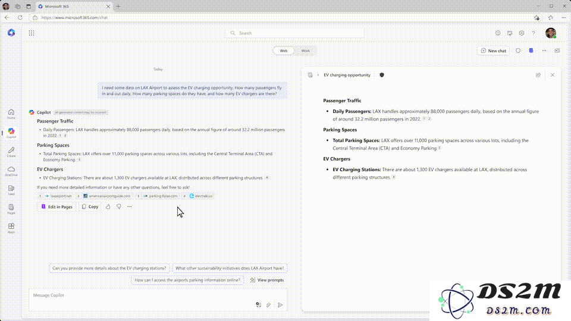
Task: Send the message with arrow icon
Action: [x=280, y=305]
